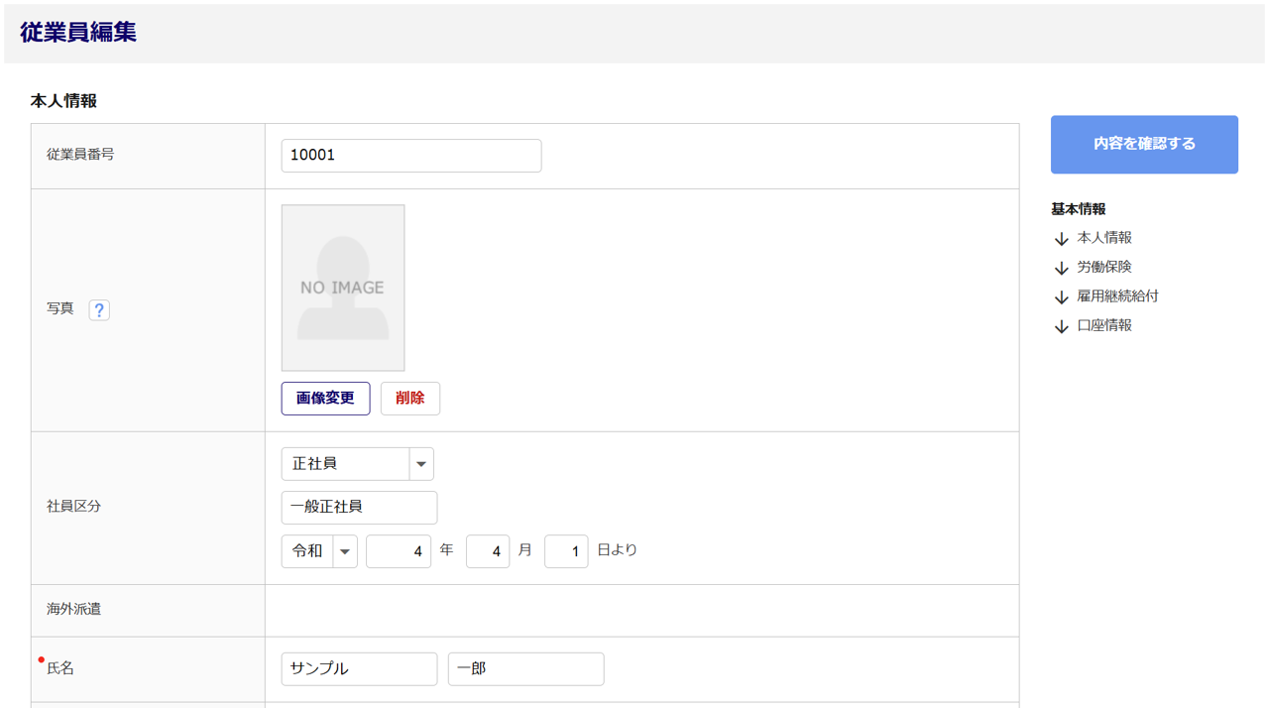The image size is (1269, 708).
Task: Select the surname field containing サンプル
Action: [359, 669]
